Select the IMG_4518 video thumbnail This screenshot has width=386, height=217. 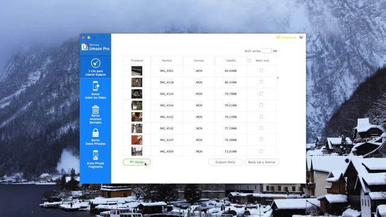coord(137,83)
